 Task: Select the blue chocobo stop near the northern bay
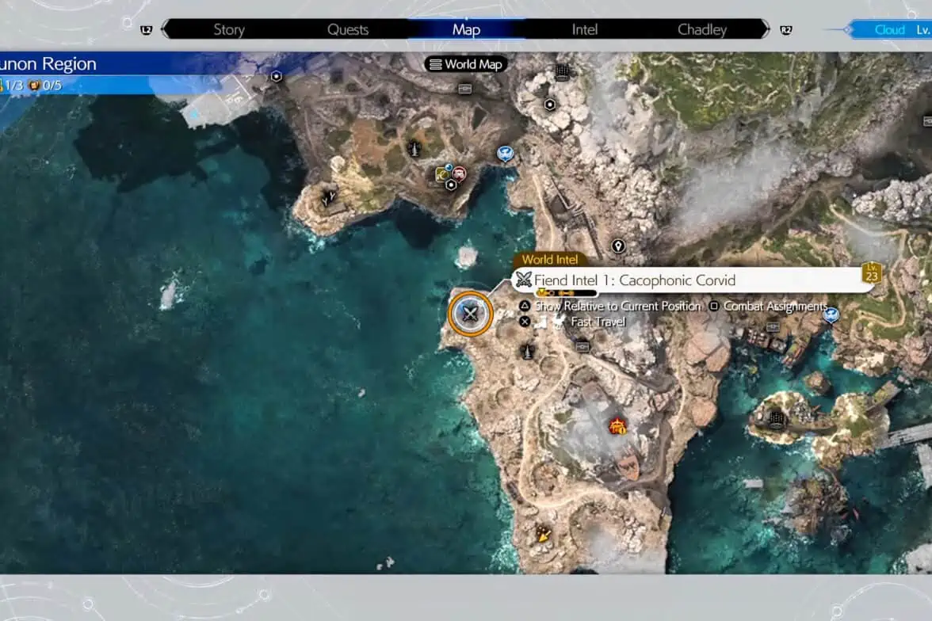(x=505, y=154)
